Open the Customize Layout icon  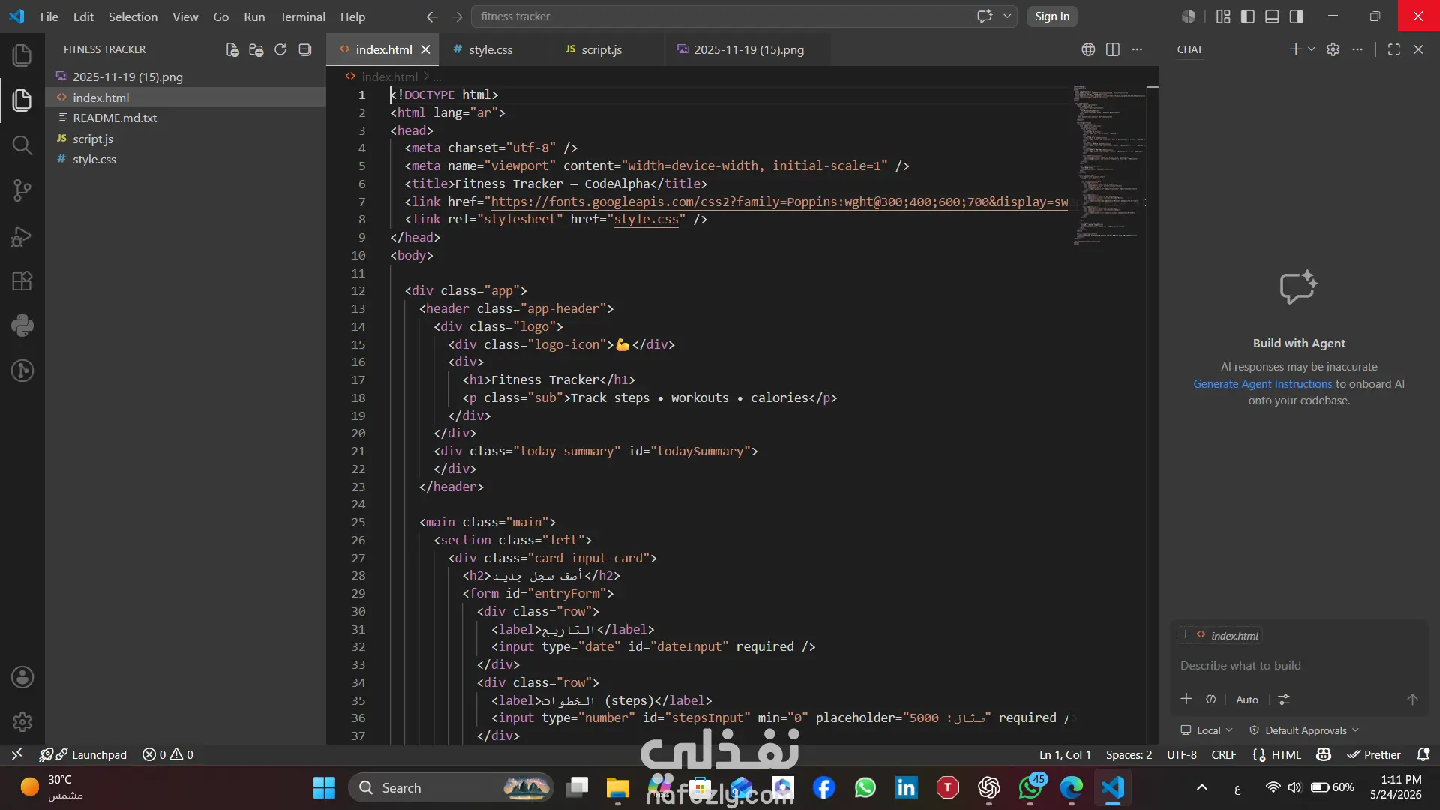pos(1223,16)
